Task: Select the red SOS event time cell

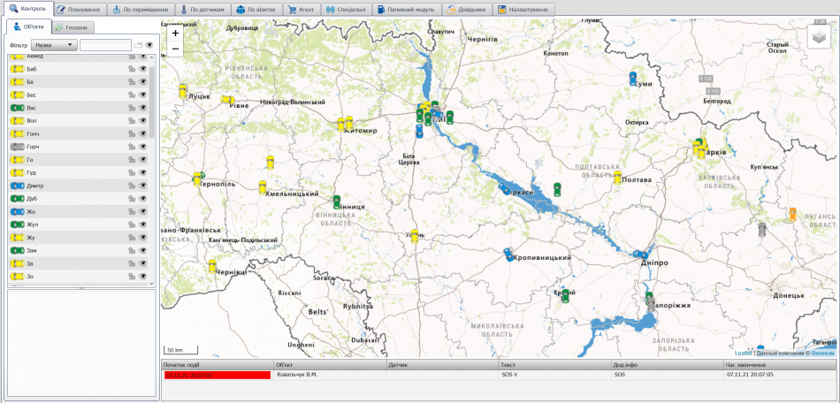Action: coord(217,375)
